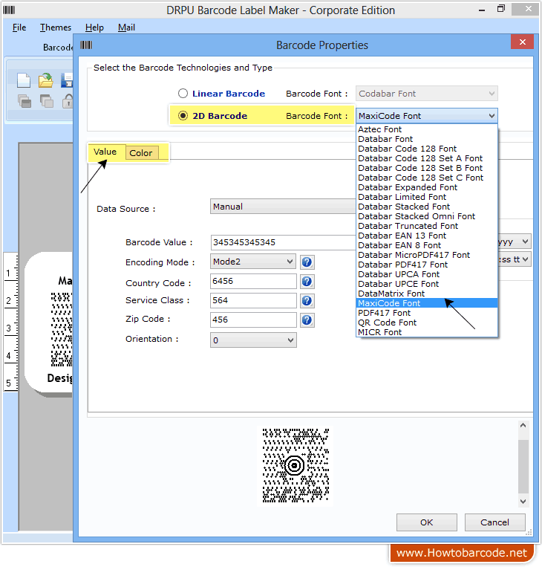Choose Databar Code 128 Set C Font
The width and height of the screenshot is (542, 567).
tap(427, 178)
